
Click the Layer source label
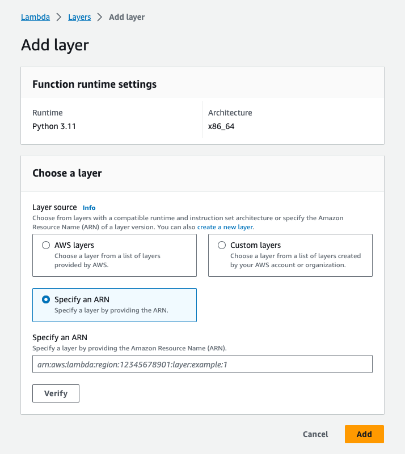click(x=55, y=208)
